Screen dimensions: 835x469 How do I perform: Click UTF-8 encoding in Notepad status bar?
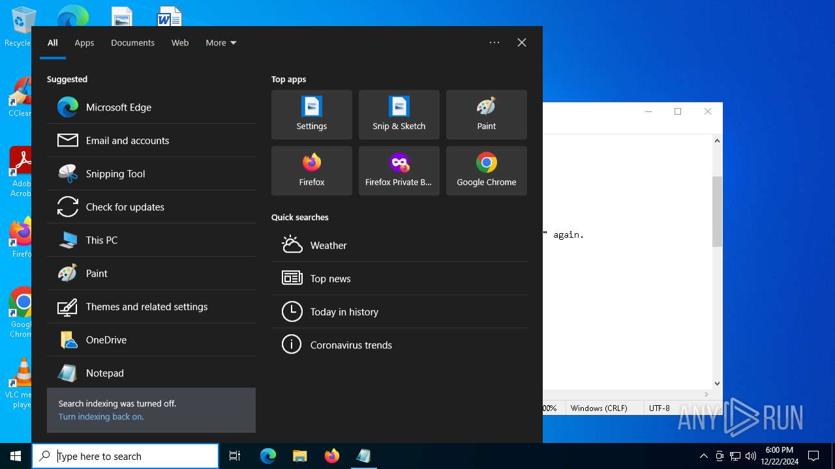[660, 408]
